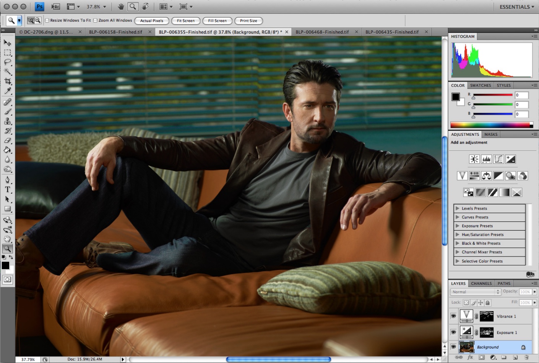Enable Zoom All Windows checkbox
539x363 pixels.
click(x=95, y=21)
